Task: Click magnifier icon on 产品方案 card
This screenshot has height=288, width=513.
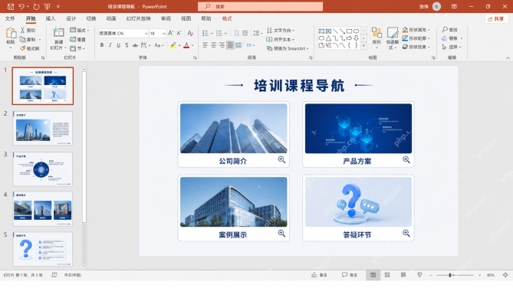Action: point(406,159)
